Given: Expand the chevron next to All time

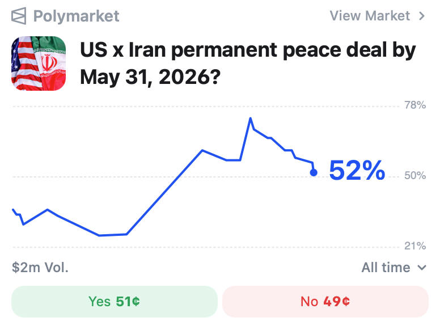Looking at the screenshot, I should coord(422,268).
